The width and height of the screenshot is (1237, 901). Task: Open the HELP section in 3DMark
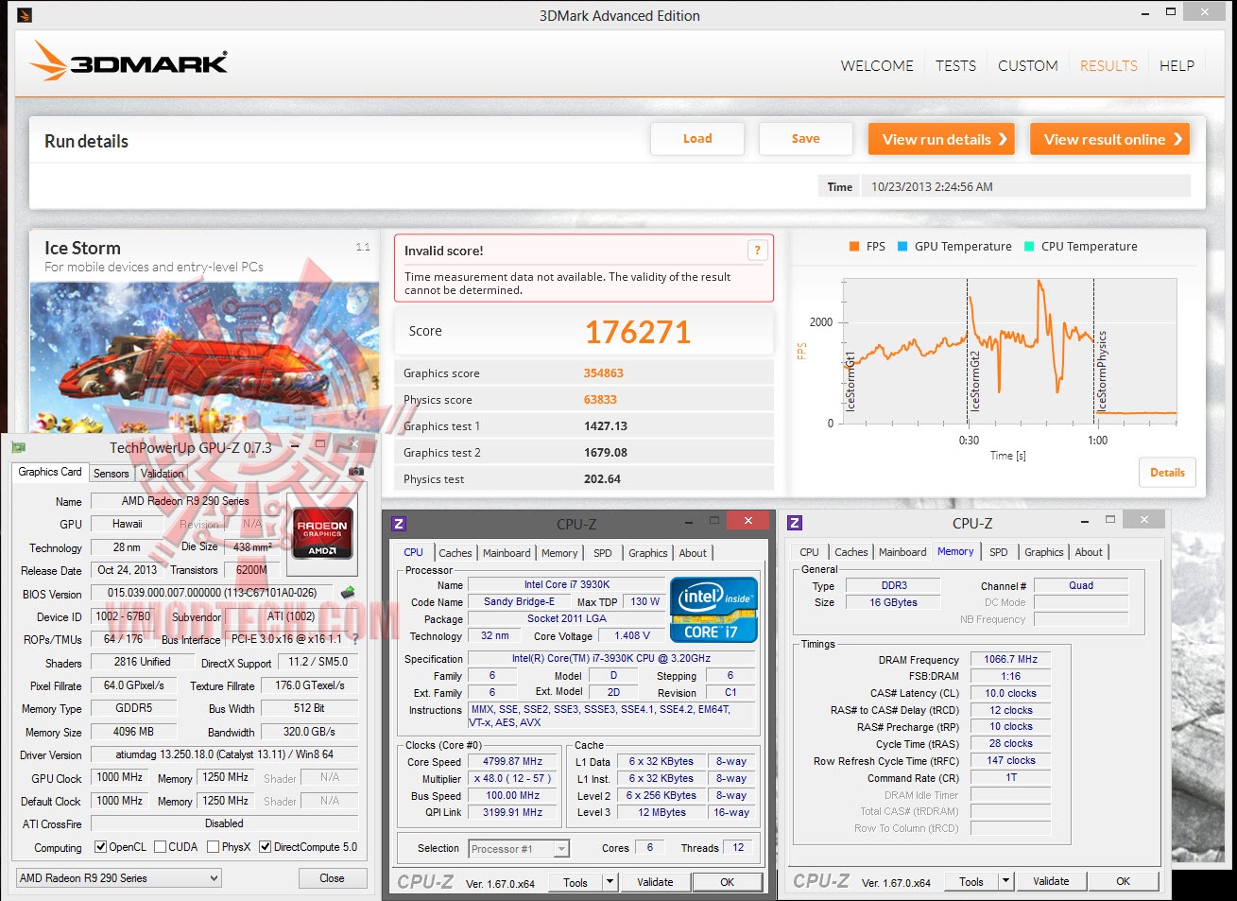point(1177,66)
